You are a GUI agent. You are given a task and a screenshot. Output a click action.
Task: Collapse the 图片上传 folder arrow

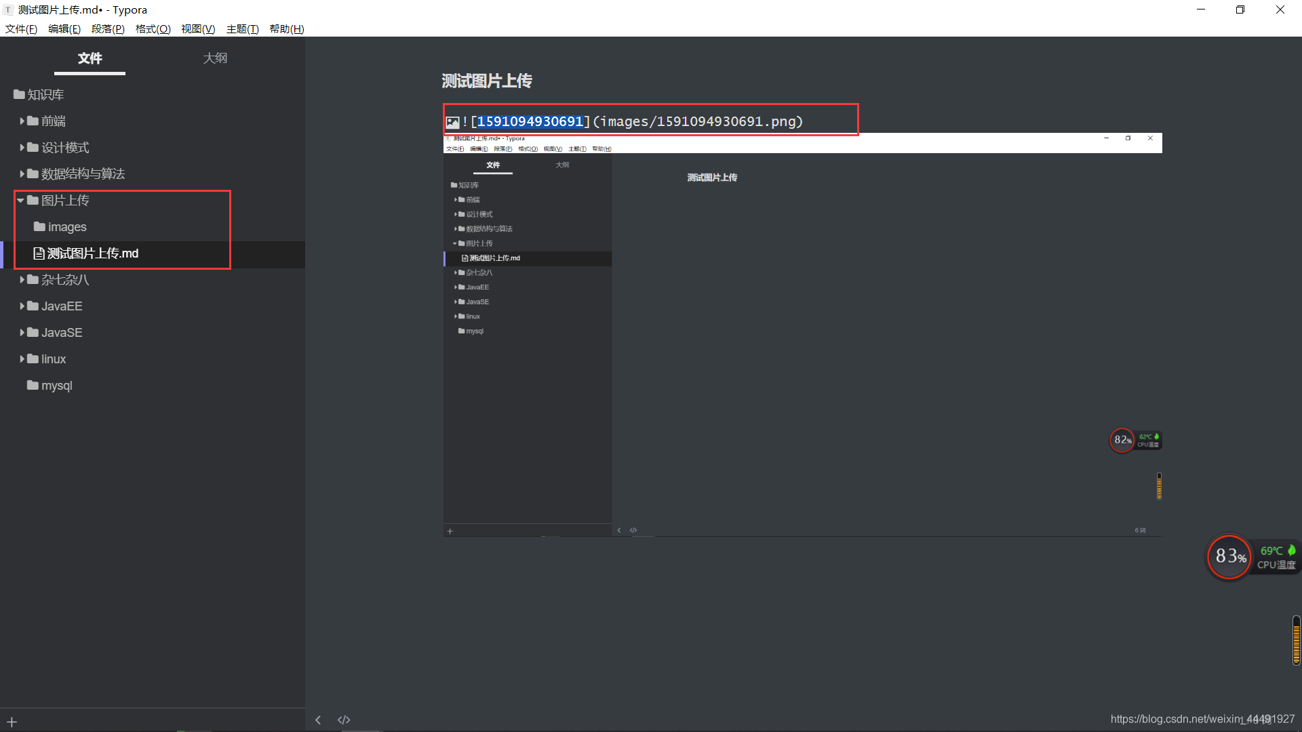(20, 201)
